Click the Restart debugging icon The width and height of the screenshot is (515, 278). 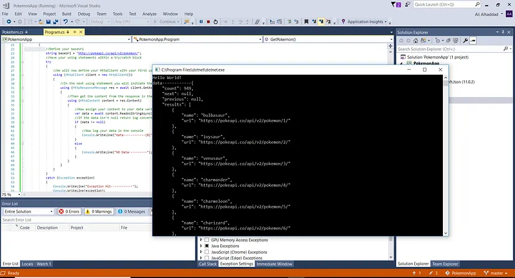click(215, 22)
